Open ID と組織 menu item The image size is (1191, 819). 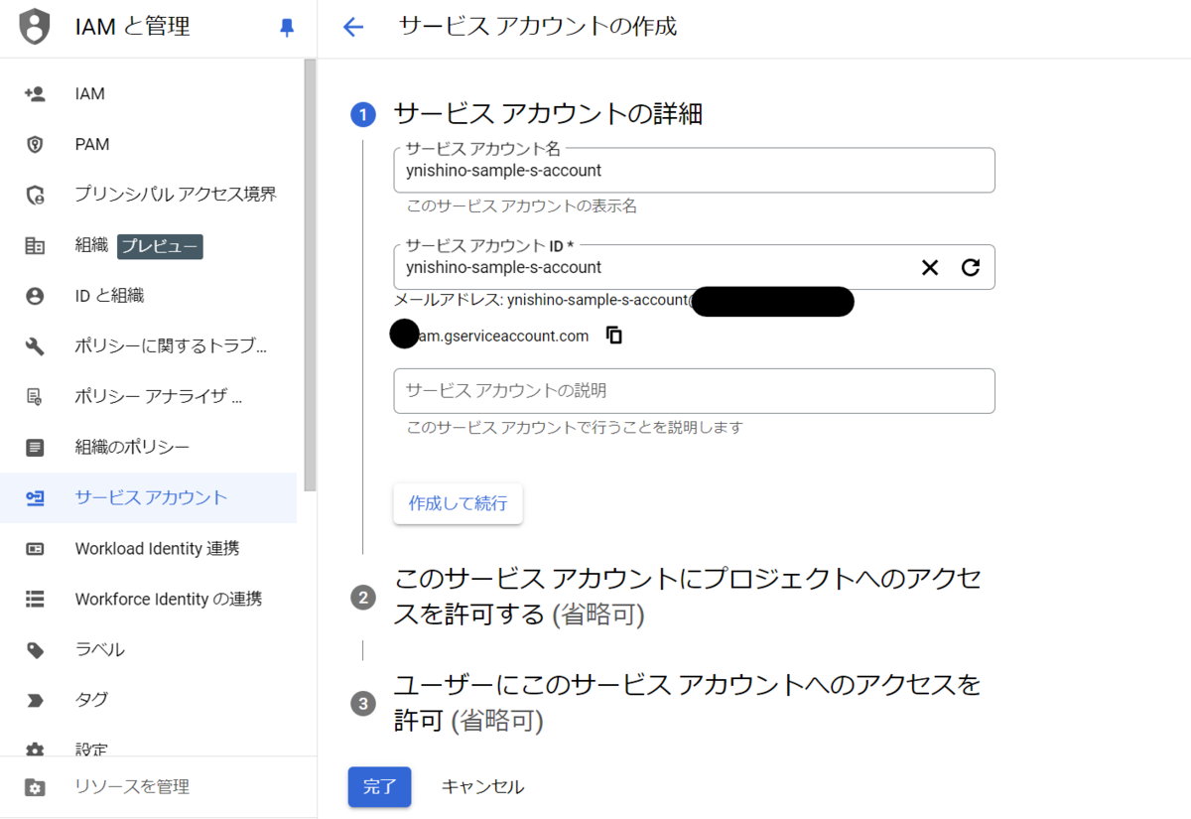(149, 296)
